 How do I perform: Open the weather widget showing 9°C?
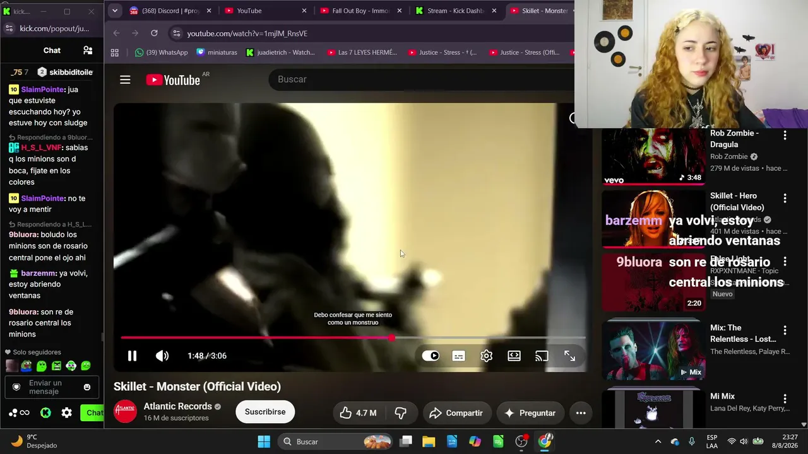[x=33, y=441]
